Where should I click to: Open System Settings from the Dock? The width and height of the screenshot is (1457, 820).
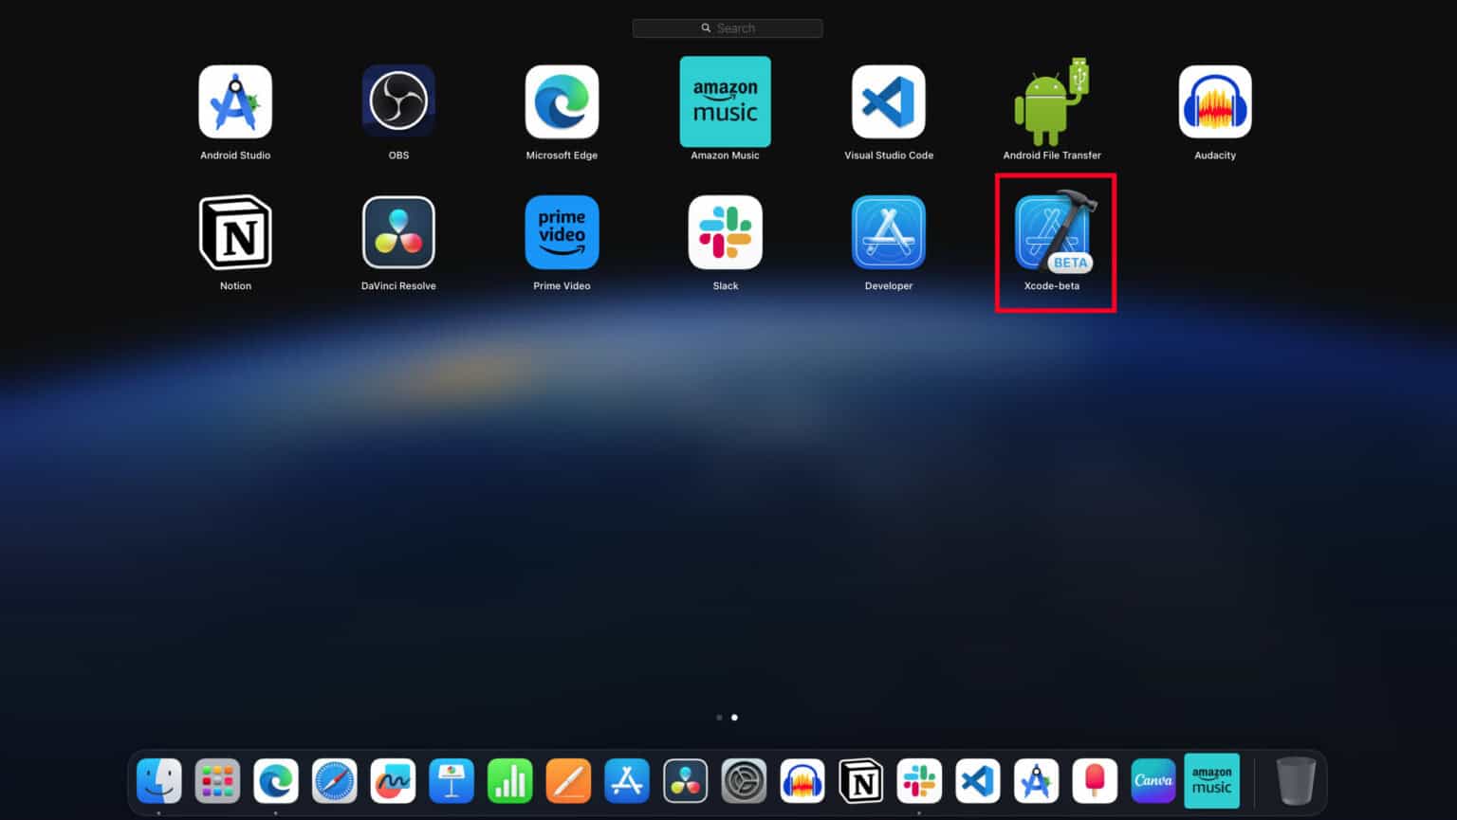[745, 780]
